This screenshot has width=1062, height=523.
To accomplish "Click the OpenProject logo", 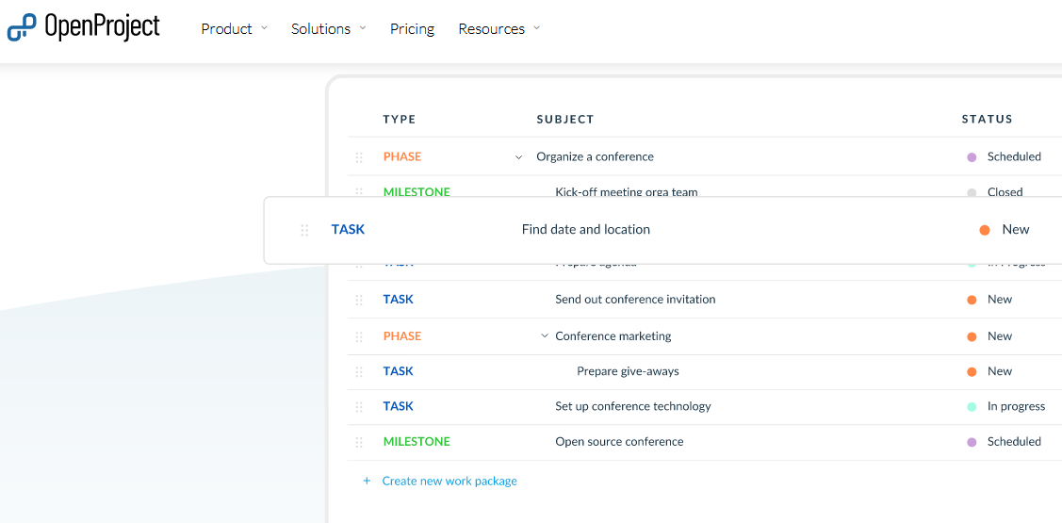I will click(83, 28).
